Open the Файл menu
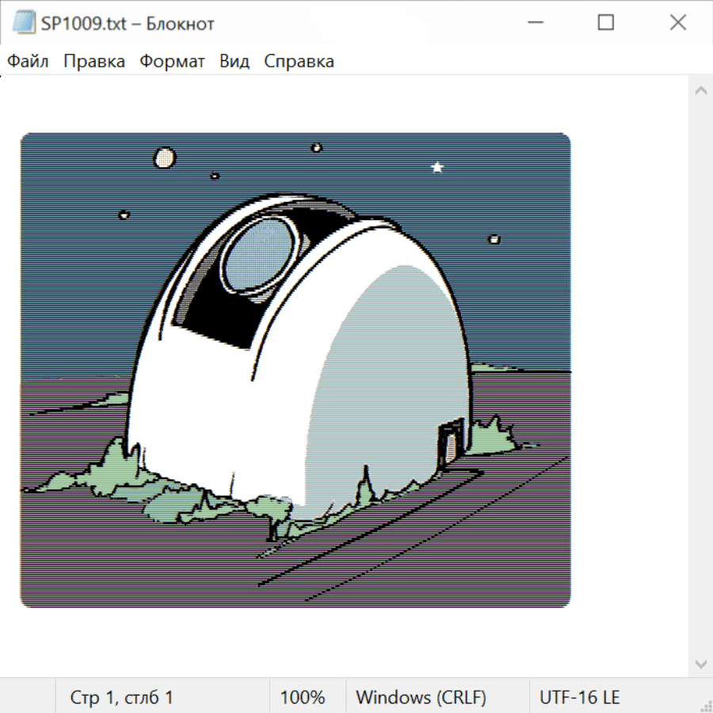 pyautogui.click(x=28, y=62)
